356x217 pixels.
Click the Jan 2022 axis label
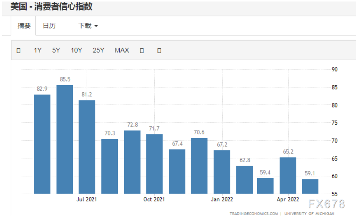222,199
